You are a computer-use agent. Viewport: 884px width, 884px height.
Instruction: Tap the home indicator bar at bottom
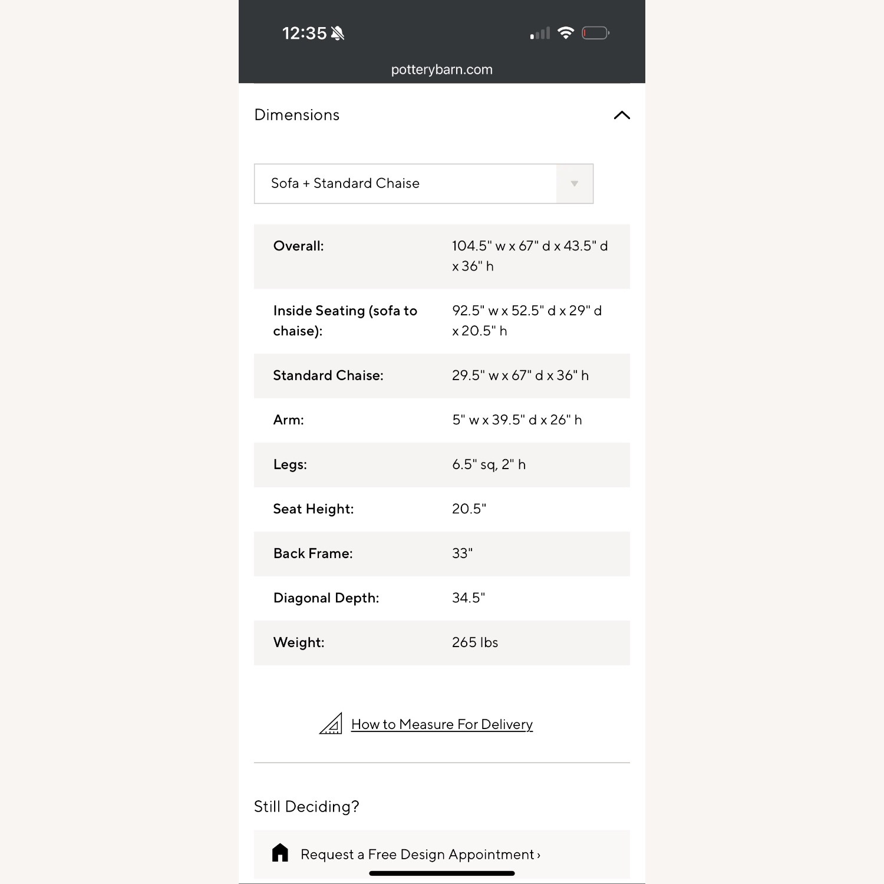point(442,873)
